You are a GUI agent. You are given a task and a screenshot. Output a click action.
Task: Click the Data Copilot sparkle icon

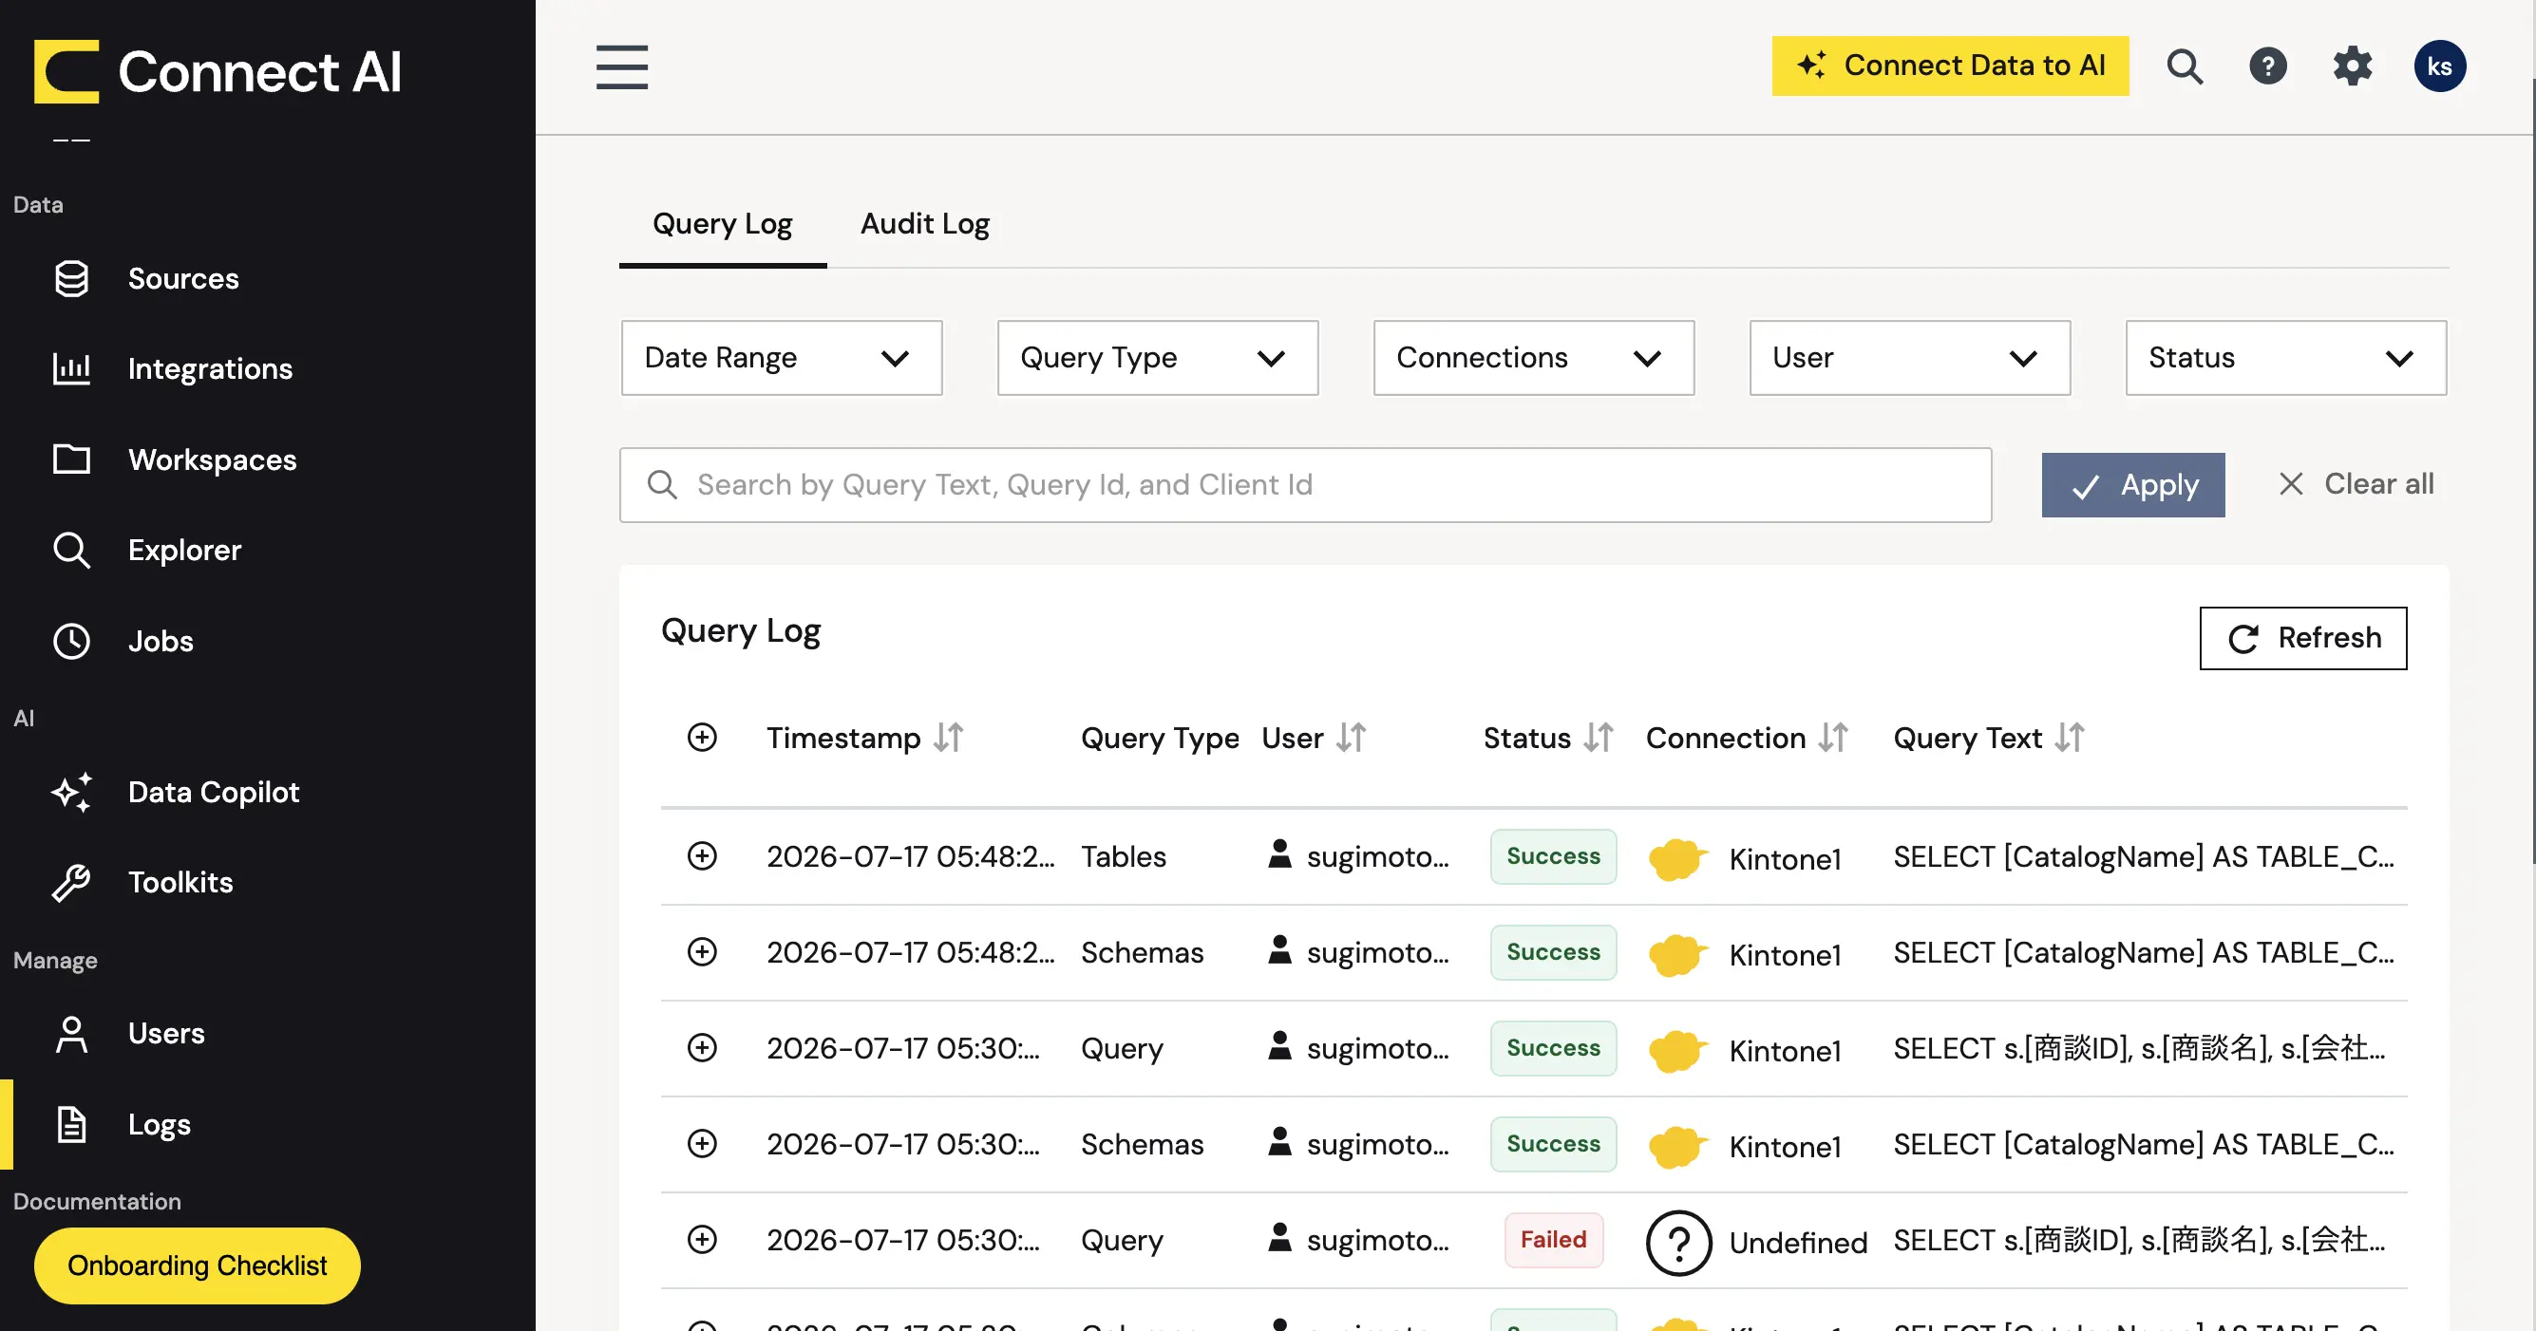coord(71,792)
